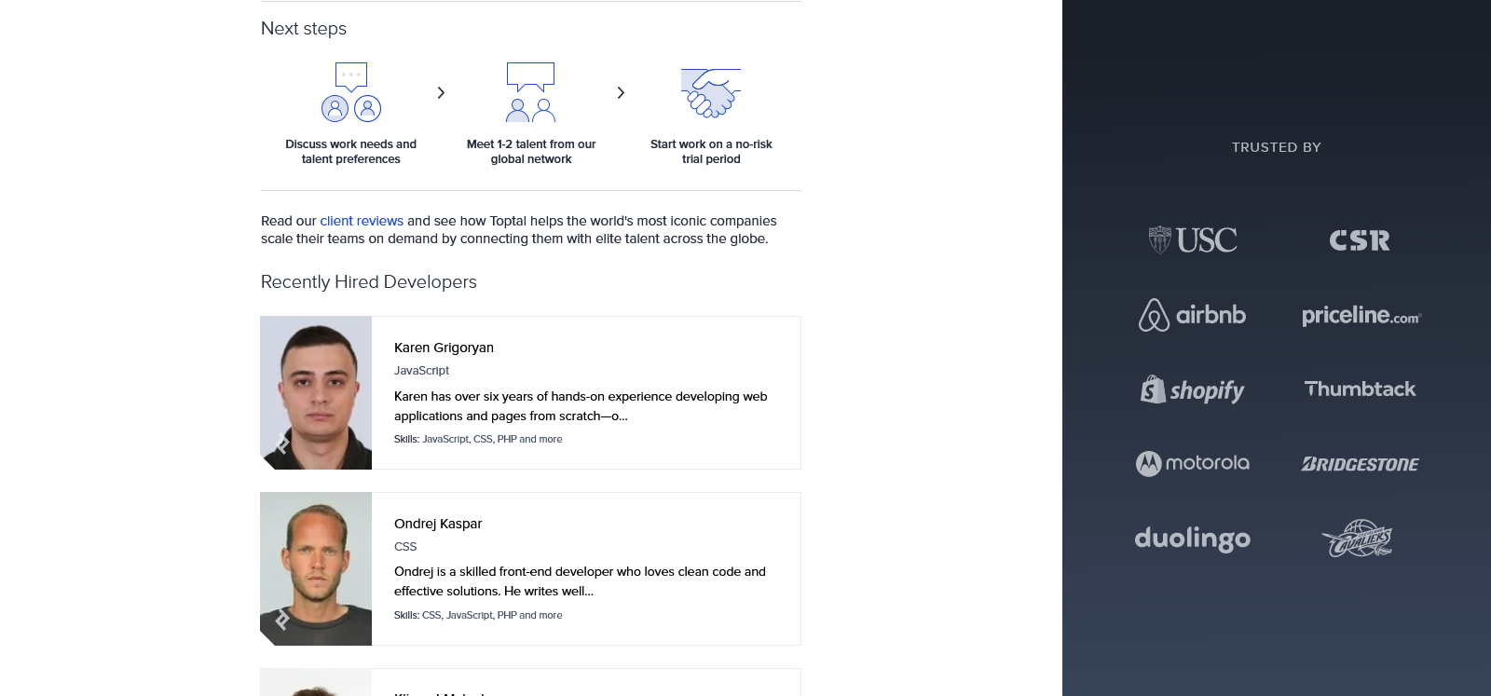The height and width of the screenshot is (696, 1491).
Task: Click the Bridgestone logo
Action: tap(1360, 464)
